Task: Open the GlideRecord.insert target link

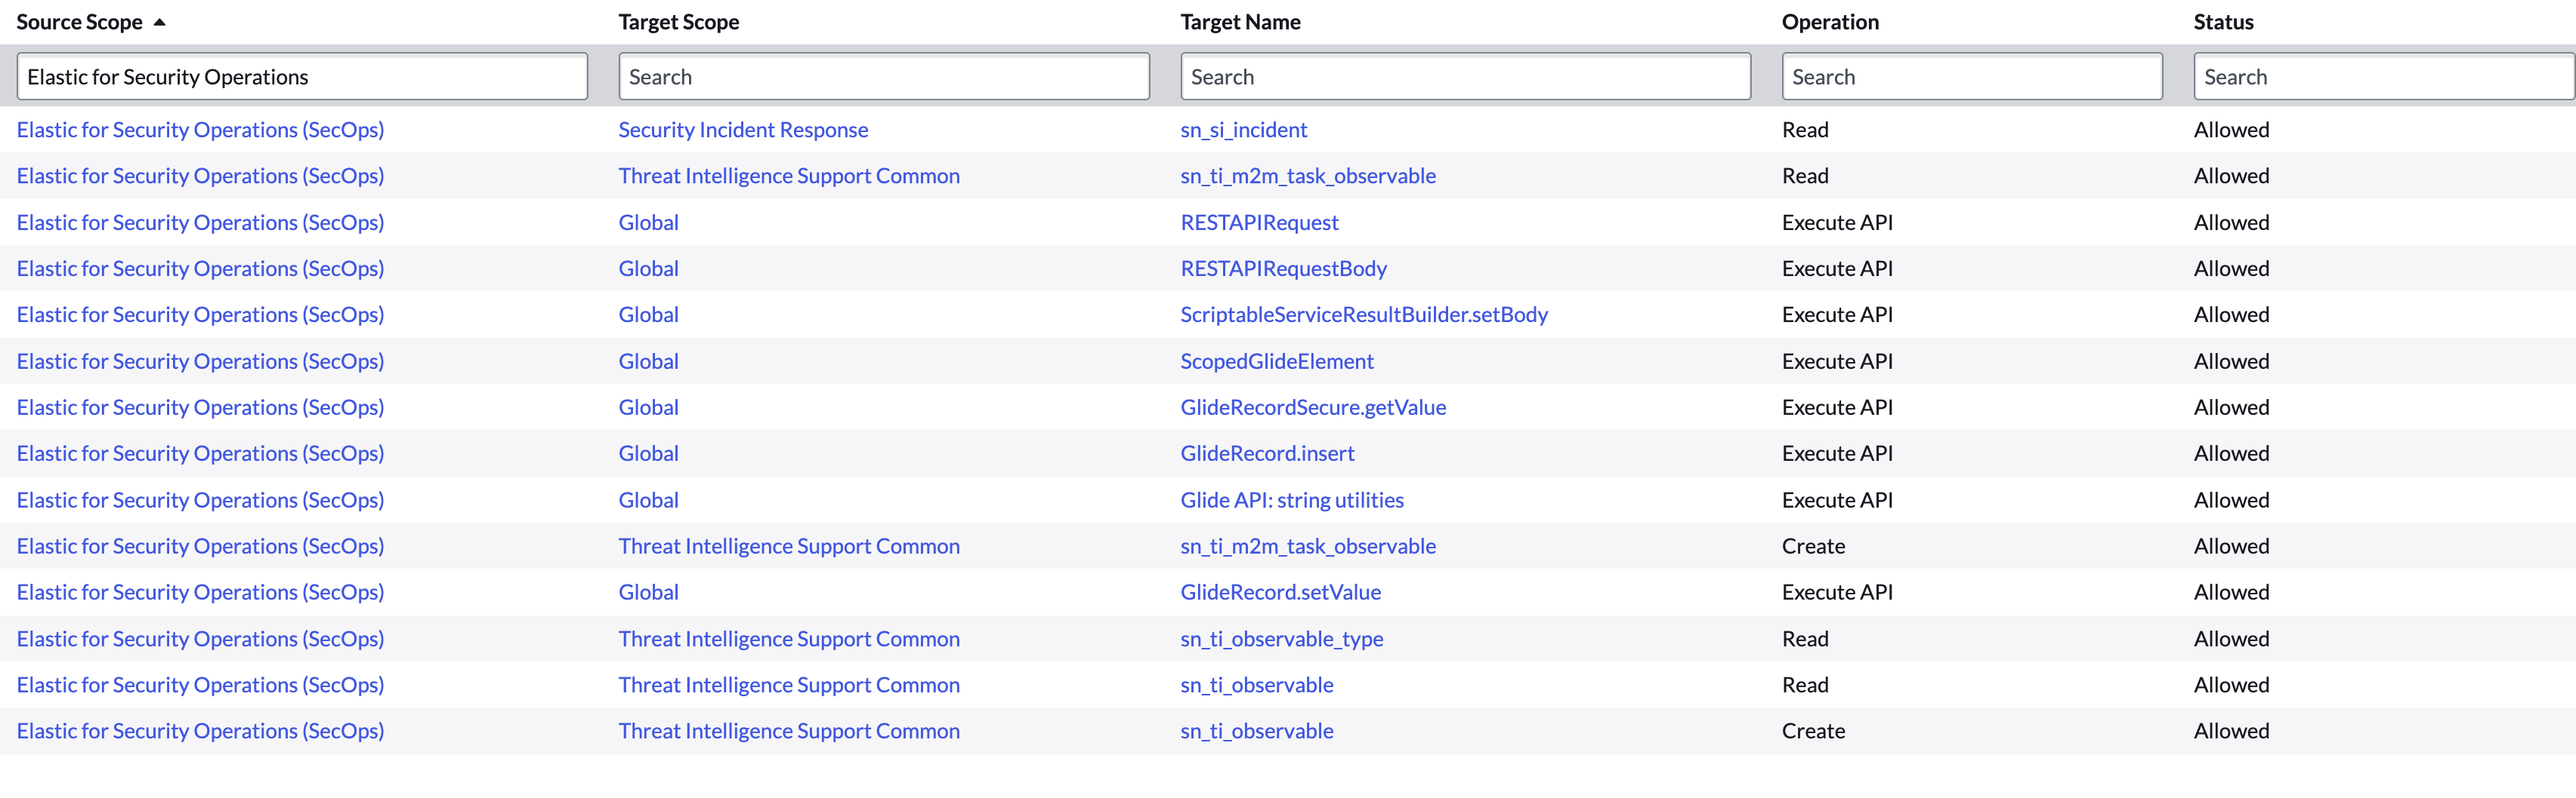Action: [1265, 453]
